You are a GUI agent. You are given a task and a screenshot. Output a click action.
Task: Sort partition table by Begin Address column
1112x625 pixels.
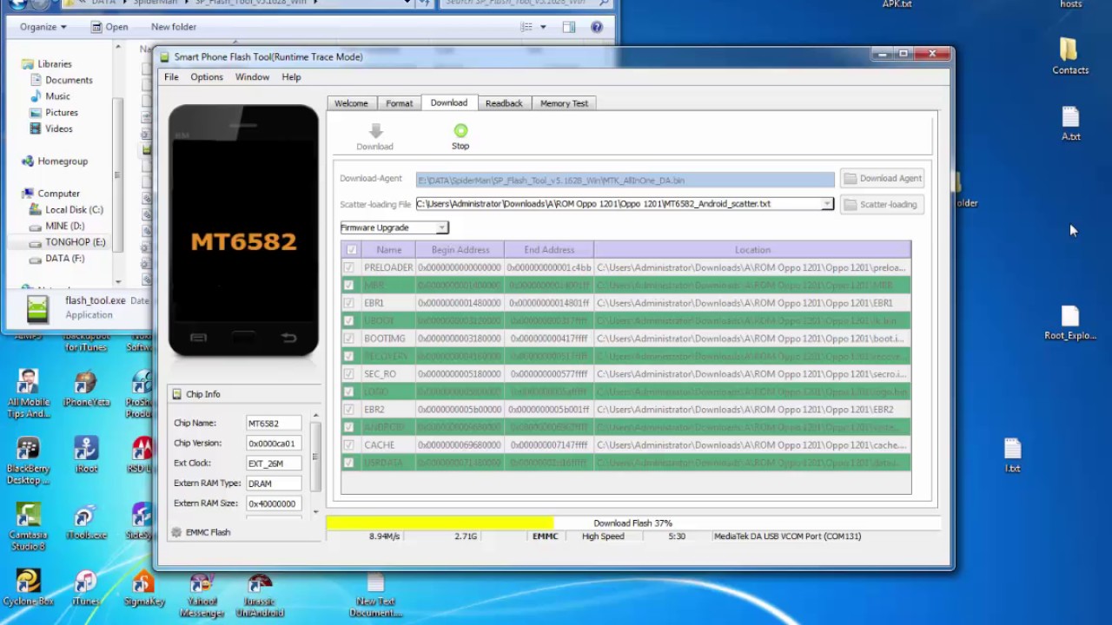point(460,250)
